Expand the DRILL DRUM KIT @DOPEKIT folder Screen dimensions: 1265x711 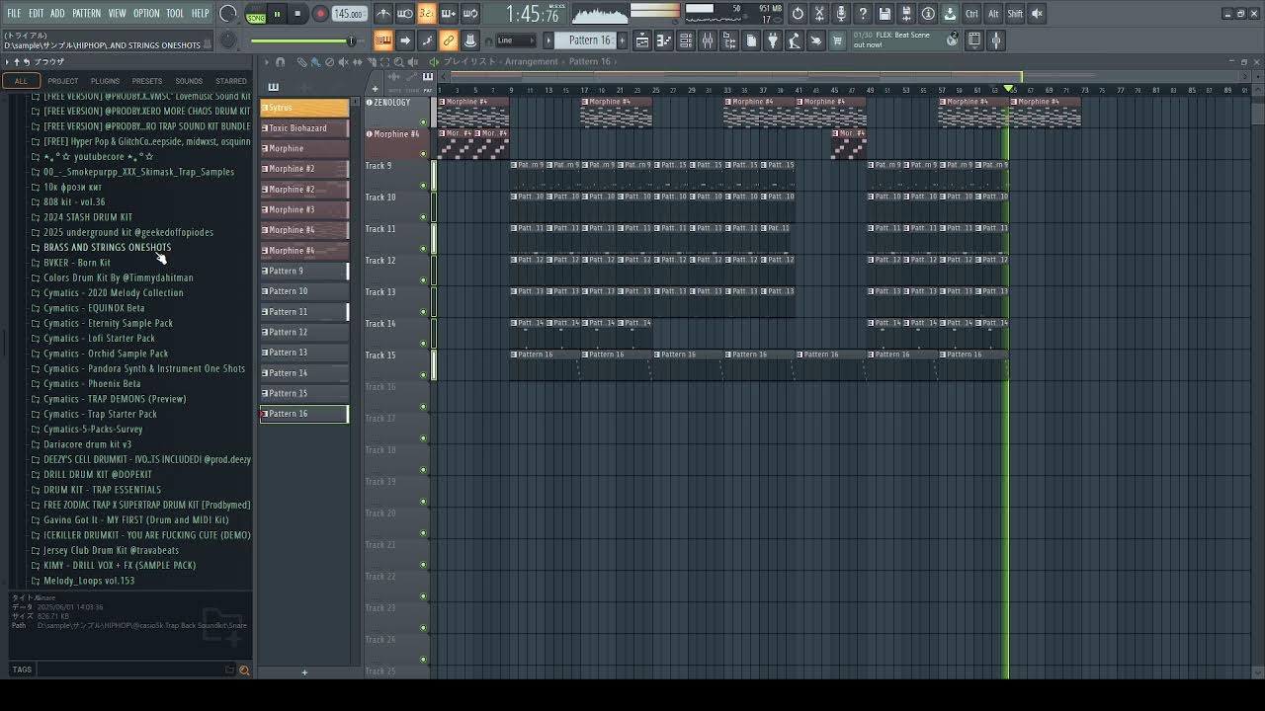click(x=98, y=475)
